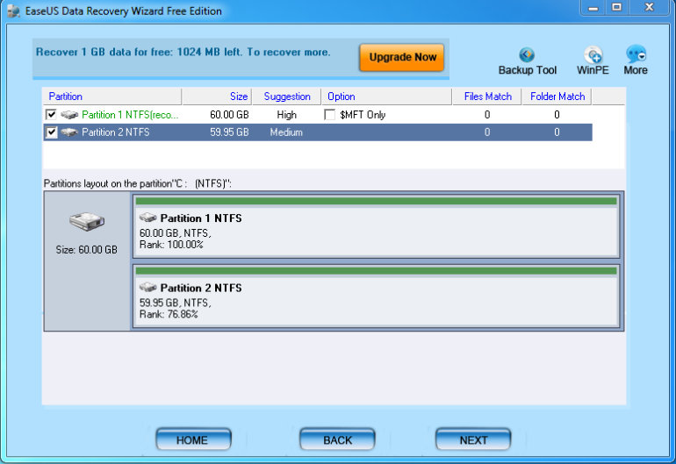Select Partition 1 NTFS(reco... row text
This screenshot has height=464, width=676.
pos(130,115)
